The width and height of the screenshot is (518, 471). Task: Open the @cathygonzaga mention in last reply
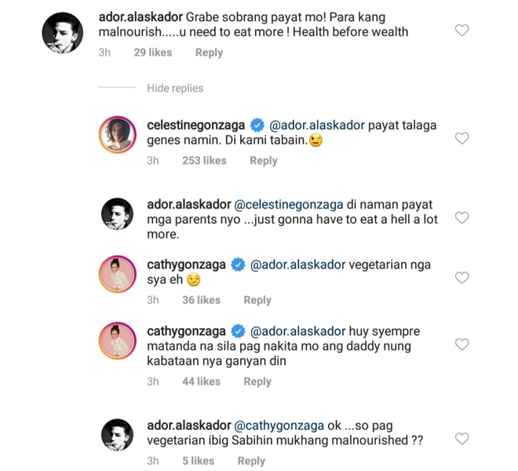pyautogui.click(x=279, y=425)
